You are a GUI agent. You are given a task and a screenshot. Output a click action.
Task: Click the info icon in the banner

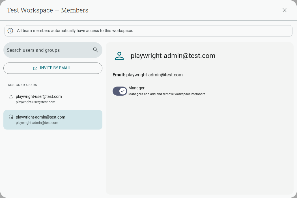[x=10, y=31]
